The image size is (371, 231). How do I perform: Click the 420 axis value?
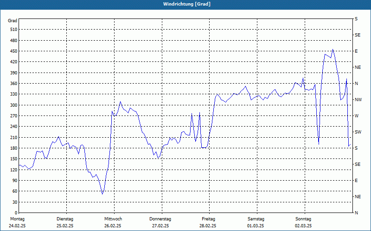point(14,62)
